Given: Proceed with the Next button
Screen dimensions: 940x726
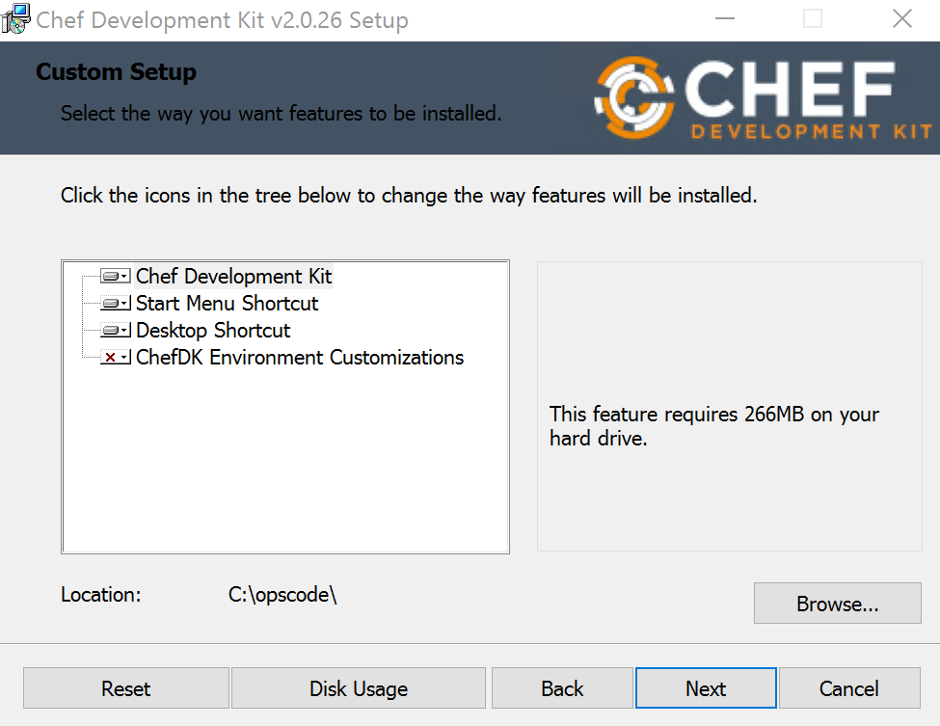Looking at the screenshot, I should [706, 688].
